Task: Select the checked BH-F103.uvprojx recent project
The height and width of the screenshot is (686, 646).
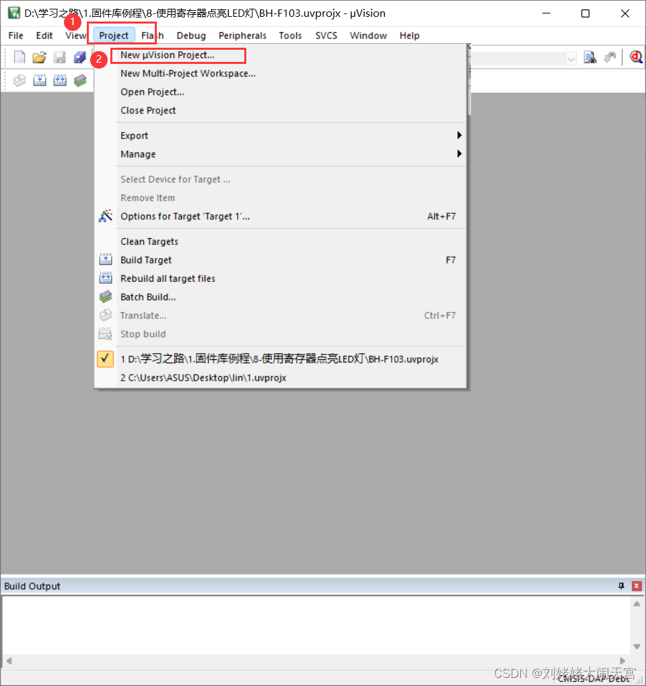Action: [280, 358]
